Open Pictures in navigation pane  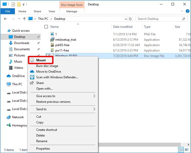coord(20,55)
